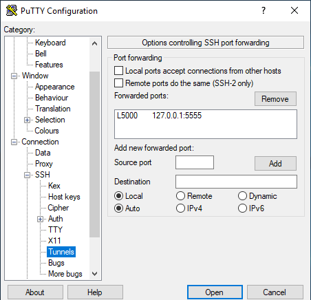
Task: Collapse the SSH tree node
Action: pyautogui.click(x=27, y=175)
